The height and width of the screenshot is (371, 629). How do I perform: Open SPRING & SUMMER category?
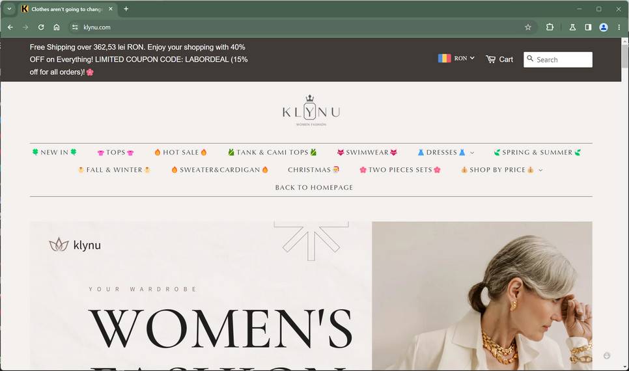point(537,152)
